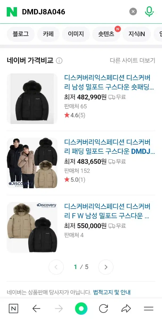The image size is (162, 319).
Task: Open 다른 사이트 더보기 link
Action: [x=132, y=60]
